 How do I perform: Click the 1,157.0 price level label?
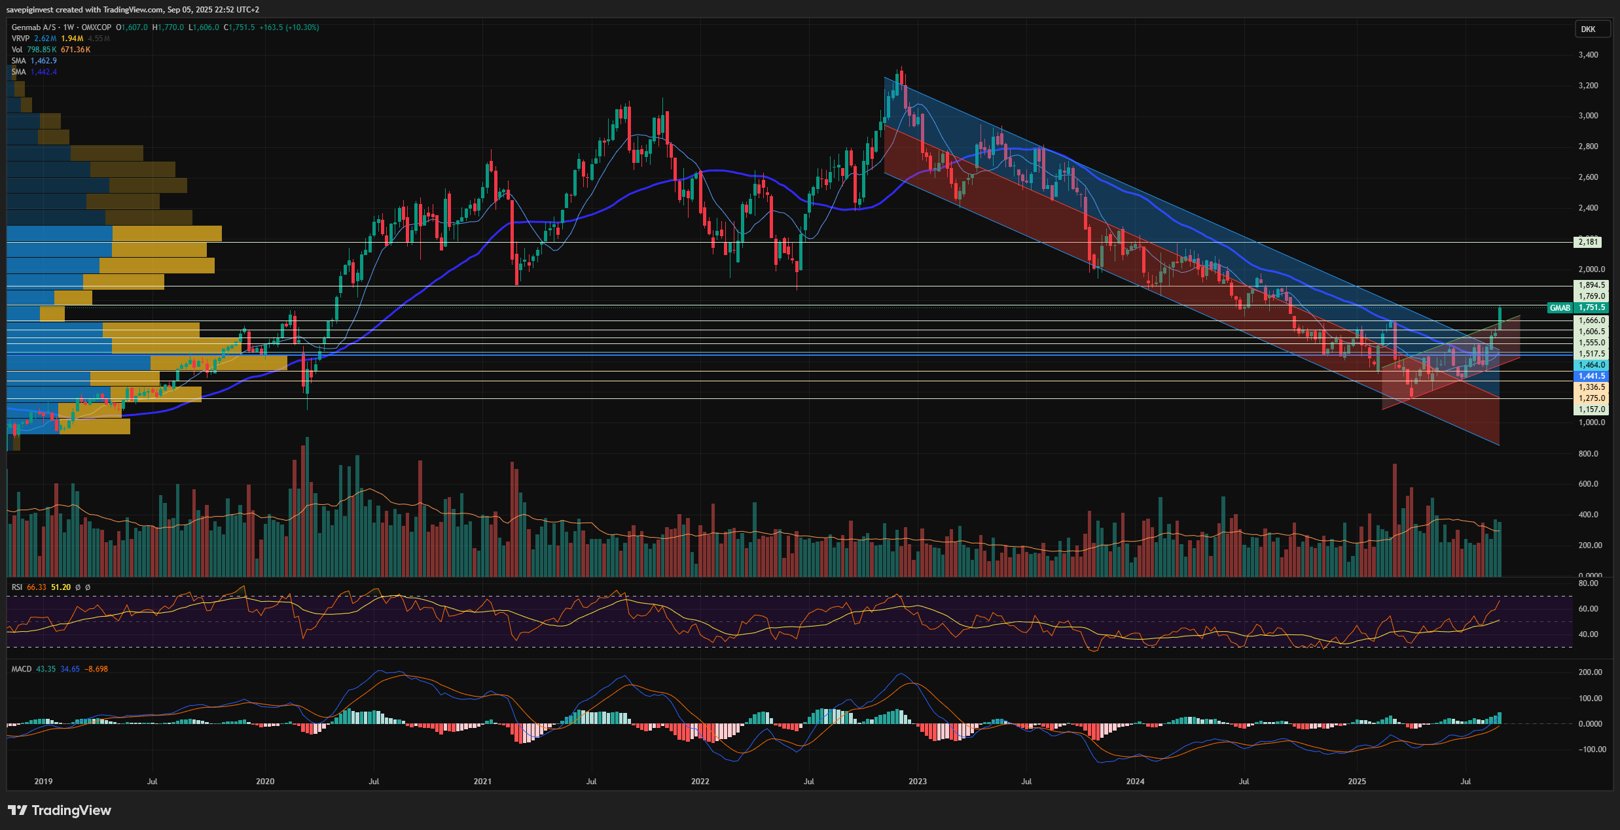coord(1591,409)
